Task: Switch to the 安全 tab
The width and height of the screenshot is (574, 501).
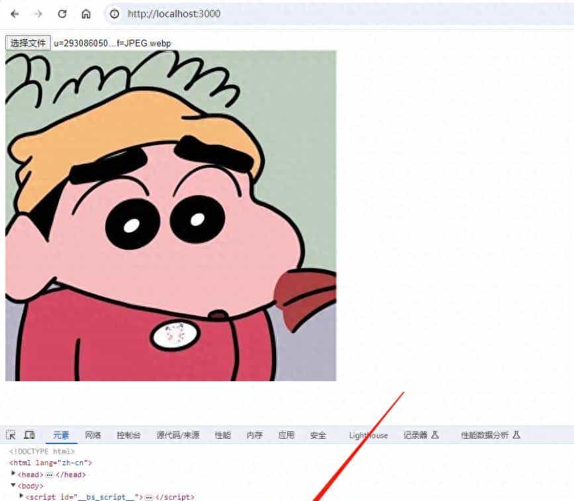Action: (318, 435)
